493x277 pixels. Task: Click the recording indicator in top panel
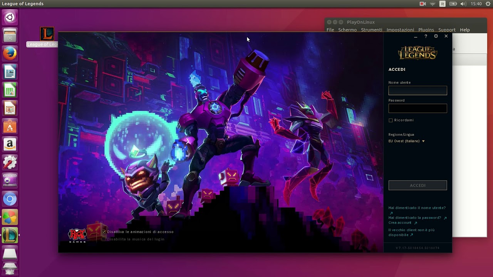(x=423, y=4)
